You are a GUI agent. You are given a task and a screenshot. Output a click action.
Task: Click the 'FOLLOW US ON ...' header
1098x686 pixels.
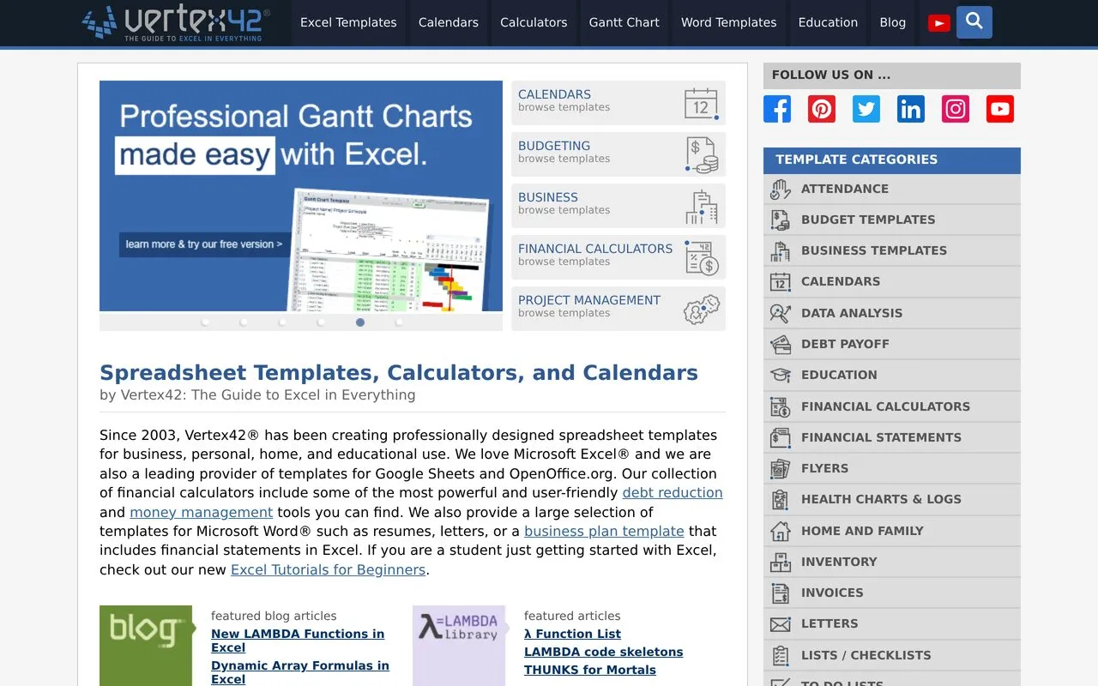(x=892, y=75)
